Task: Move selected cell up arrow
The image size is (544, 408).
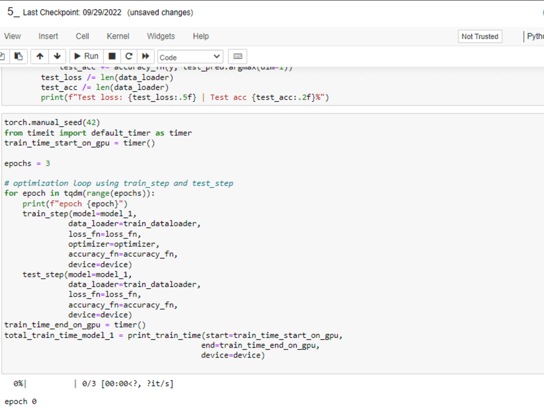Action: pyautogui.click(x=40, y=56)
